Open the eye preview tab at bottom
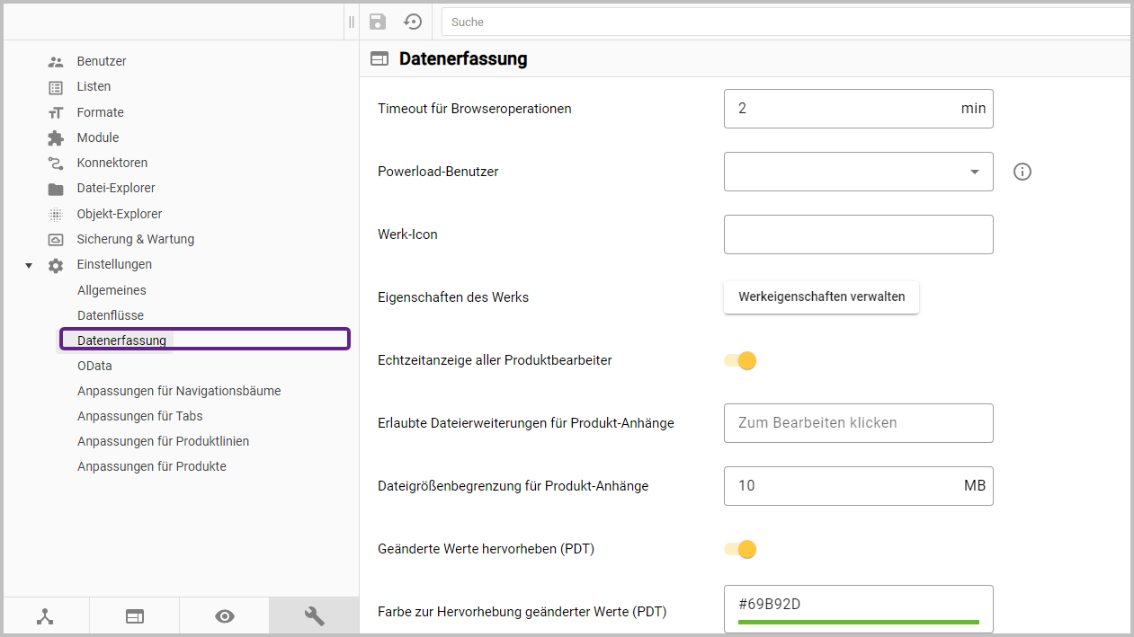The width and height of the screenshot is (1134, 637). 224,616
